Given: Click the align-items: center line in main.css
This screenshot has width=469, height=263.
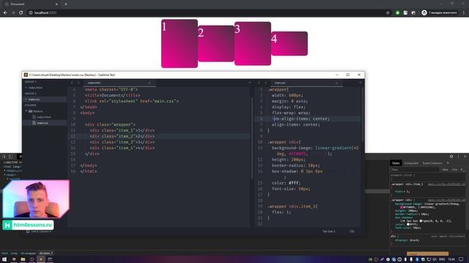Looking at the screenshot, I should click(296, 125).
